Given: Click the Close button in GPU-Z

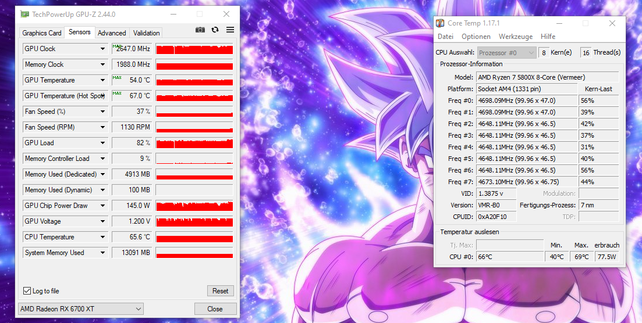Looking at the screenshot, I should click(215, 308).
